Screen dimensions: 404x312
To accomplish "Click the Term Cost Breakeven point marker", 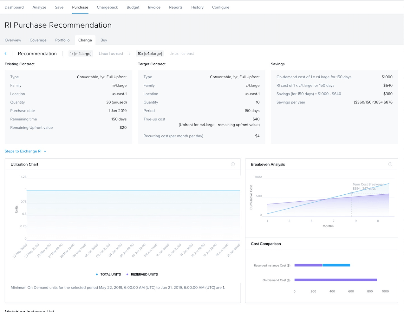I will [x=351, y=193].
